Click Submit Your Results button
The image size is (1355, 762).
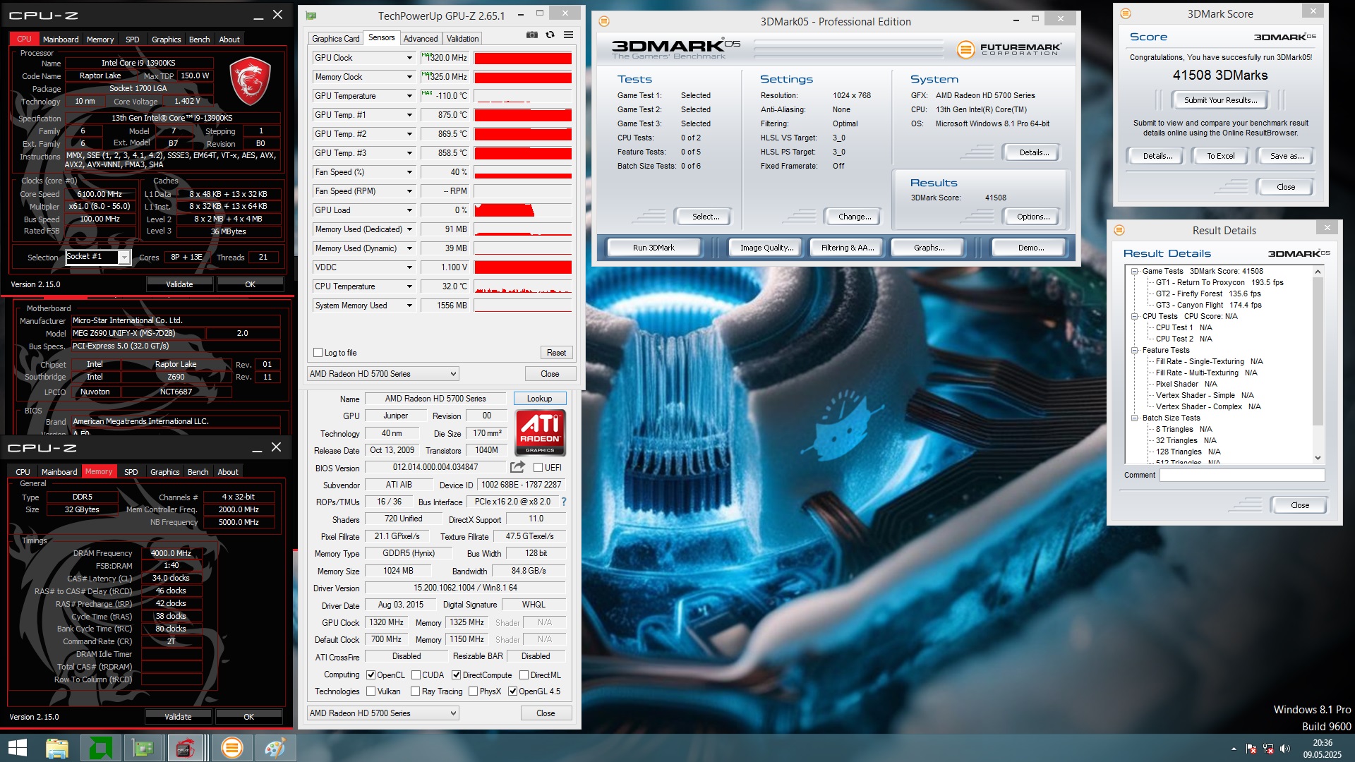(x=1220, y=100)
